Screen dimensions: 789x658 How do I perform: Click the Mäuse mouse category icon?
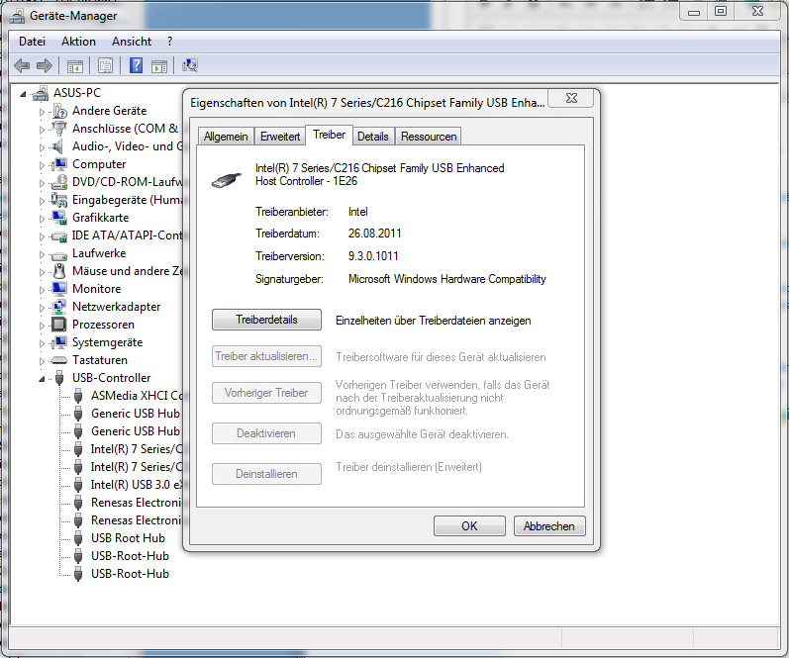pos(59,271)
